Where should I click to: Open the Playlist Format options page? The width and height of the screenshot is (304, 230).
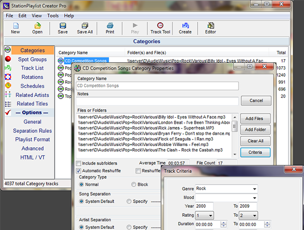(x=32, y=140)
